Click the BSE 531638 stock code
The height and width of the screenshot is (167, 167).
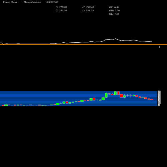[x=52, y=2]
